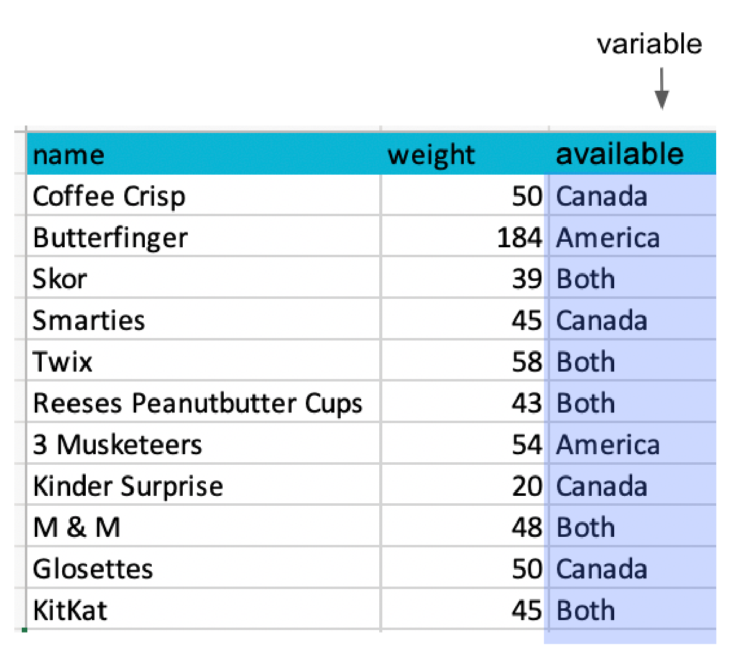
Task: Select the Coffee Crisp cell
Action: (109, 196)
